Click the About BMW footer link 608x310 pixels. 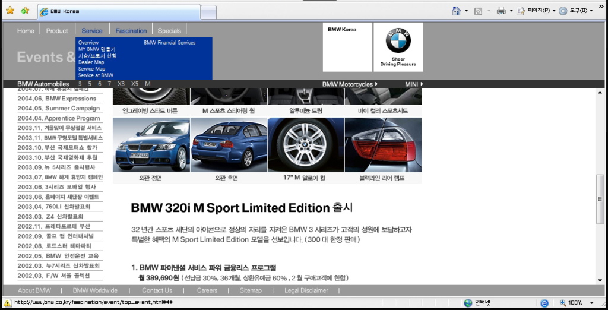[34, 290]
